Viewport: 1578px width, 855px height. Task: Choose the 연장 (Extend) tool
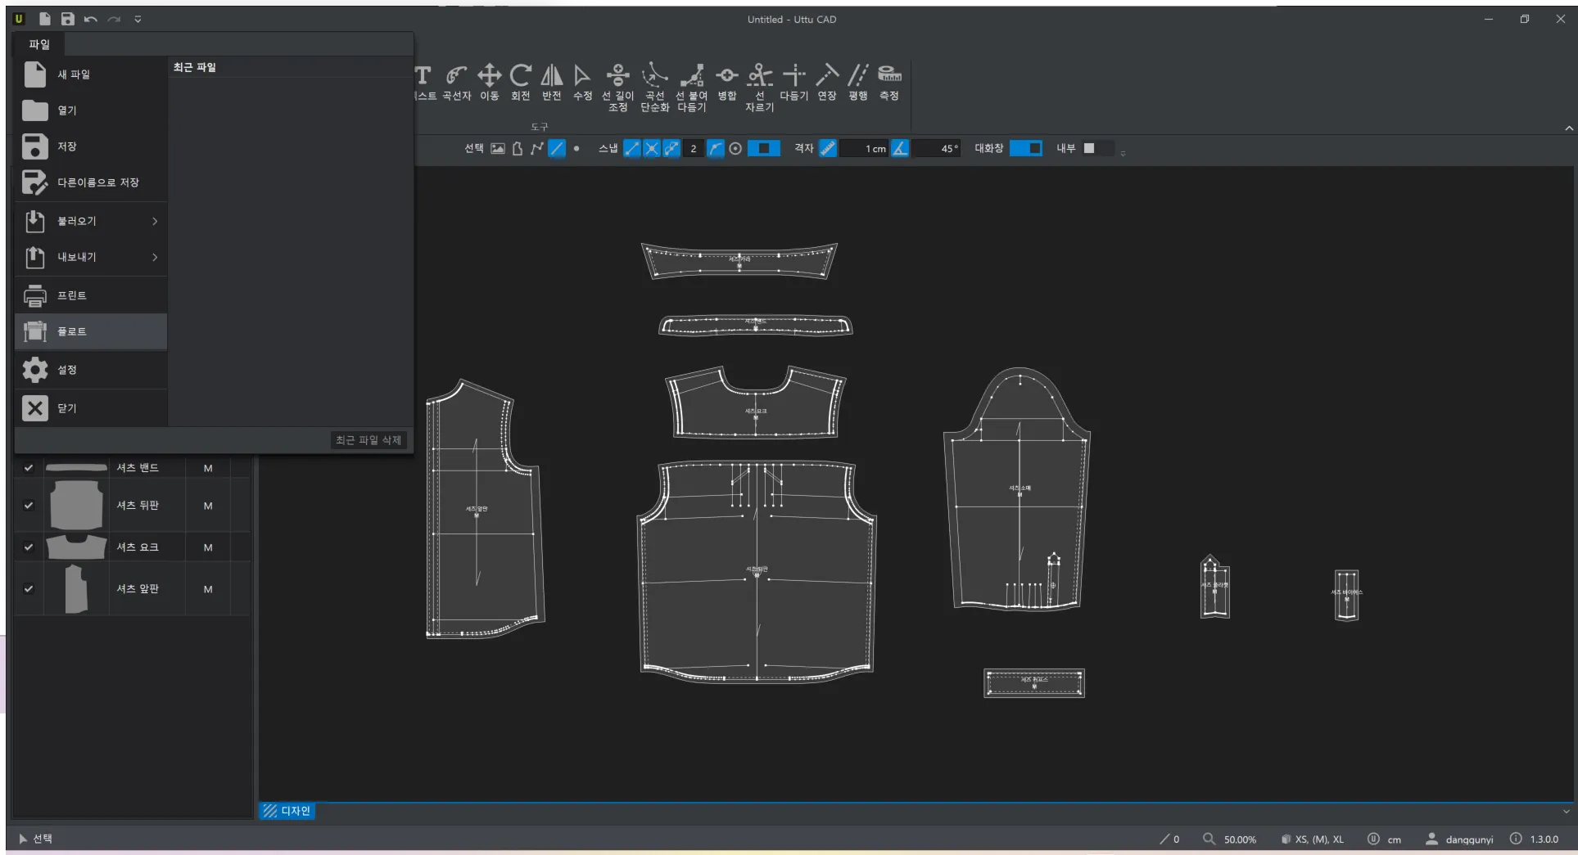click(826, 83)
